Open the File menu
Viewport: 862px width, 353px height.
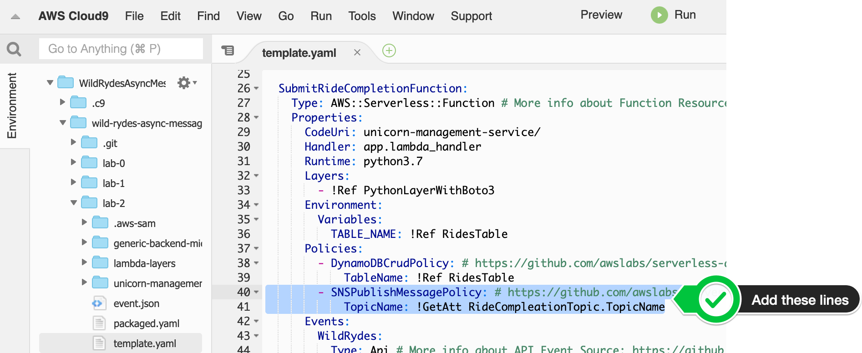[x=134, y=16]
